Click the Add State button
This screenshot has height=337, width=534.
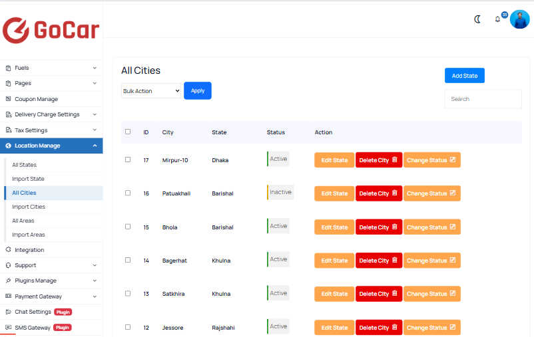465,76
